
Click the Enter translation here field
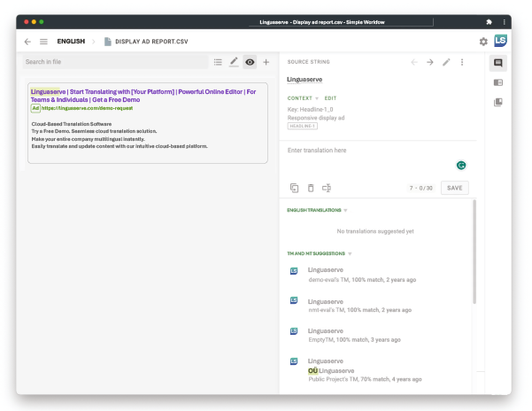coord(372,151)
